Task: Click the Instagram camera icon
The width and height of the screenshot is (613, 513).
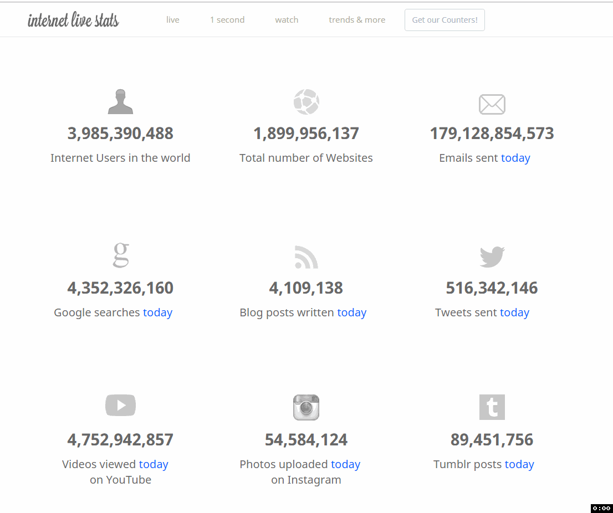Action: coord(306,407)
